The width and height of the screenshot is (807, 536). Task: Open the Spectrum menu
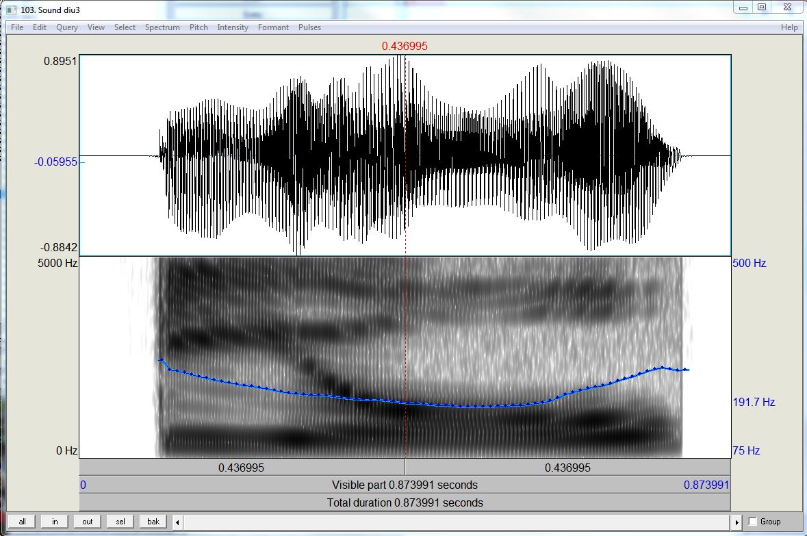(162, 27)
